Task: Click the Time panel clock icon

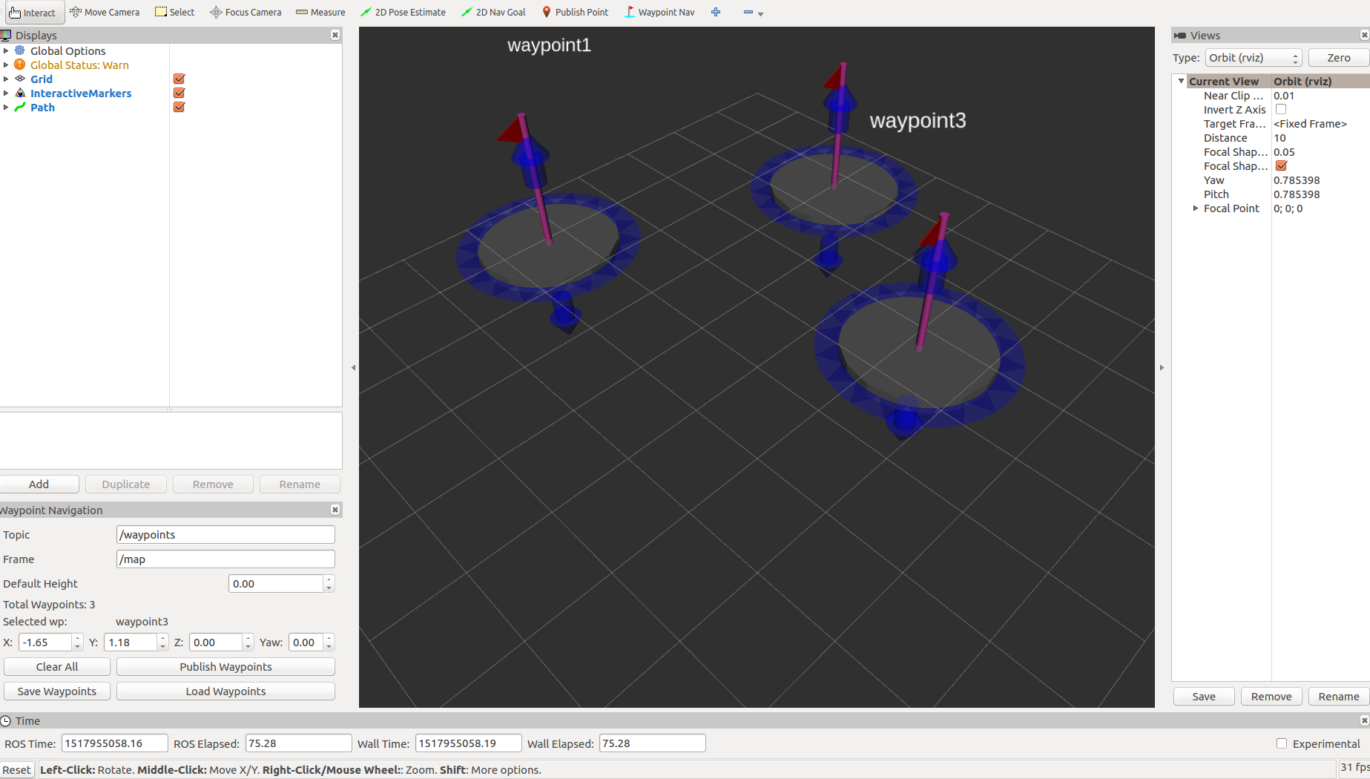Action: (6, 720)
